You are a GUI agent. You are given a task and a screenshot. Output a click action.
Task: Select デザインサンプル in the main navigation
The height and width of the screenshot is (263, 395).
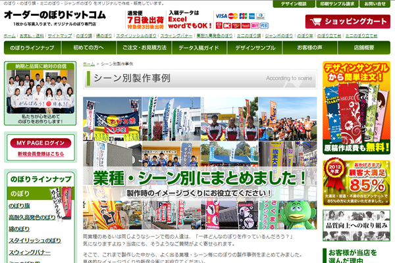click(255, 48)
